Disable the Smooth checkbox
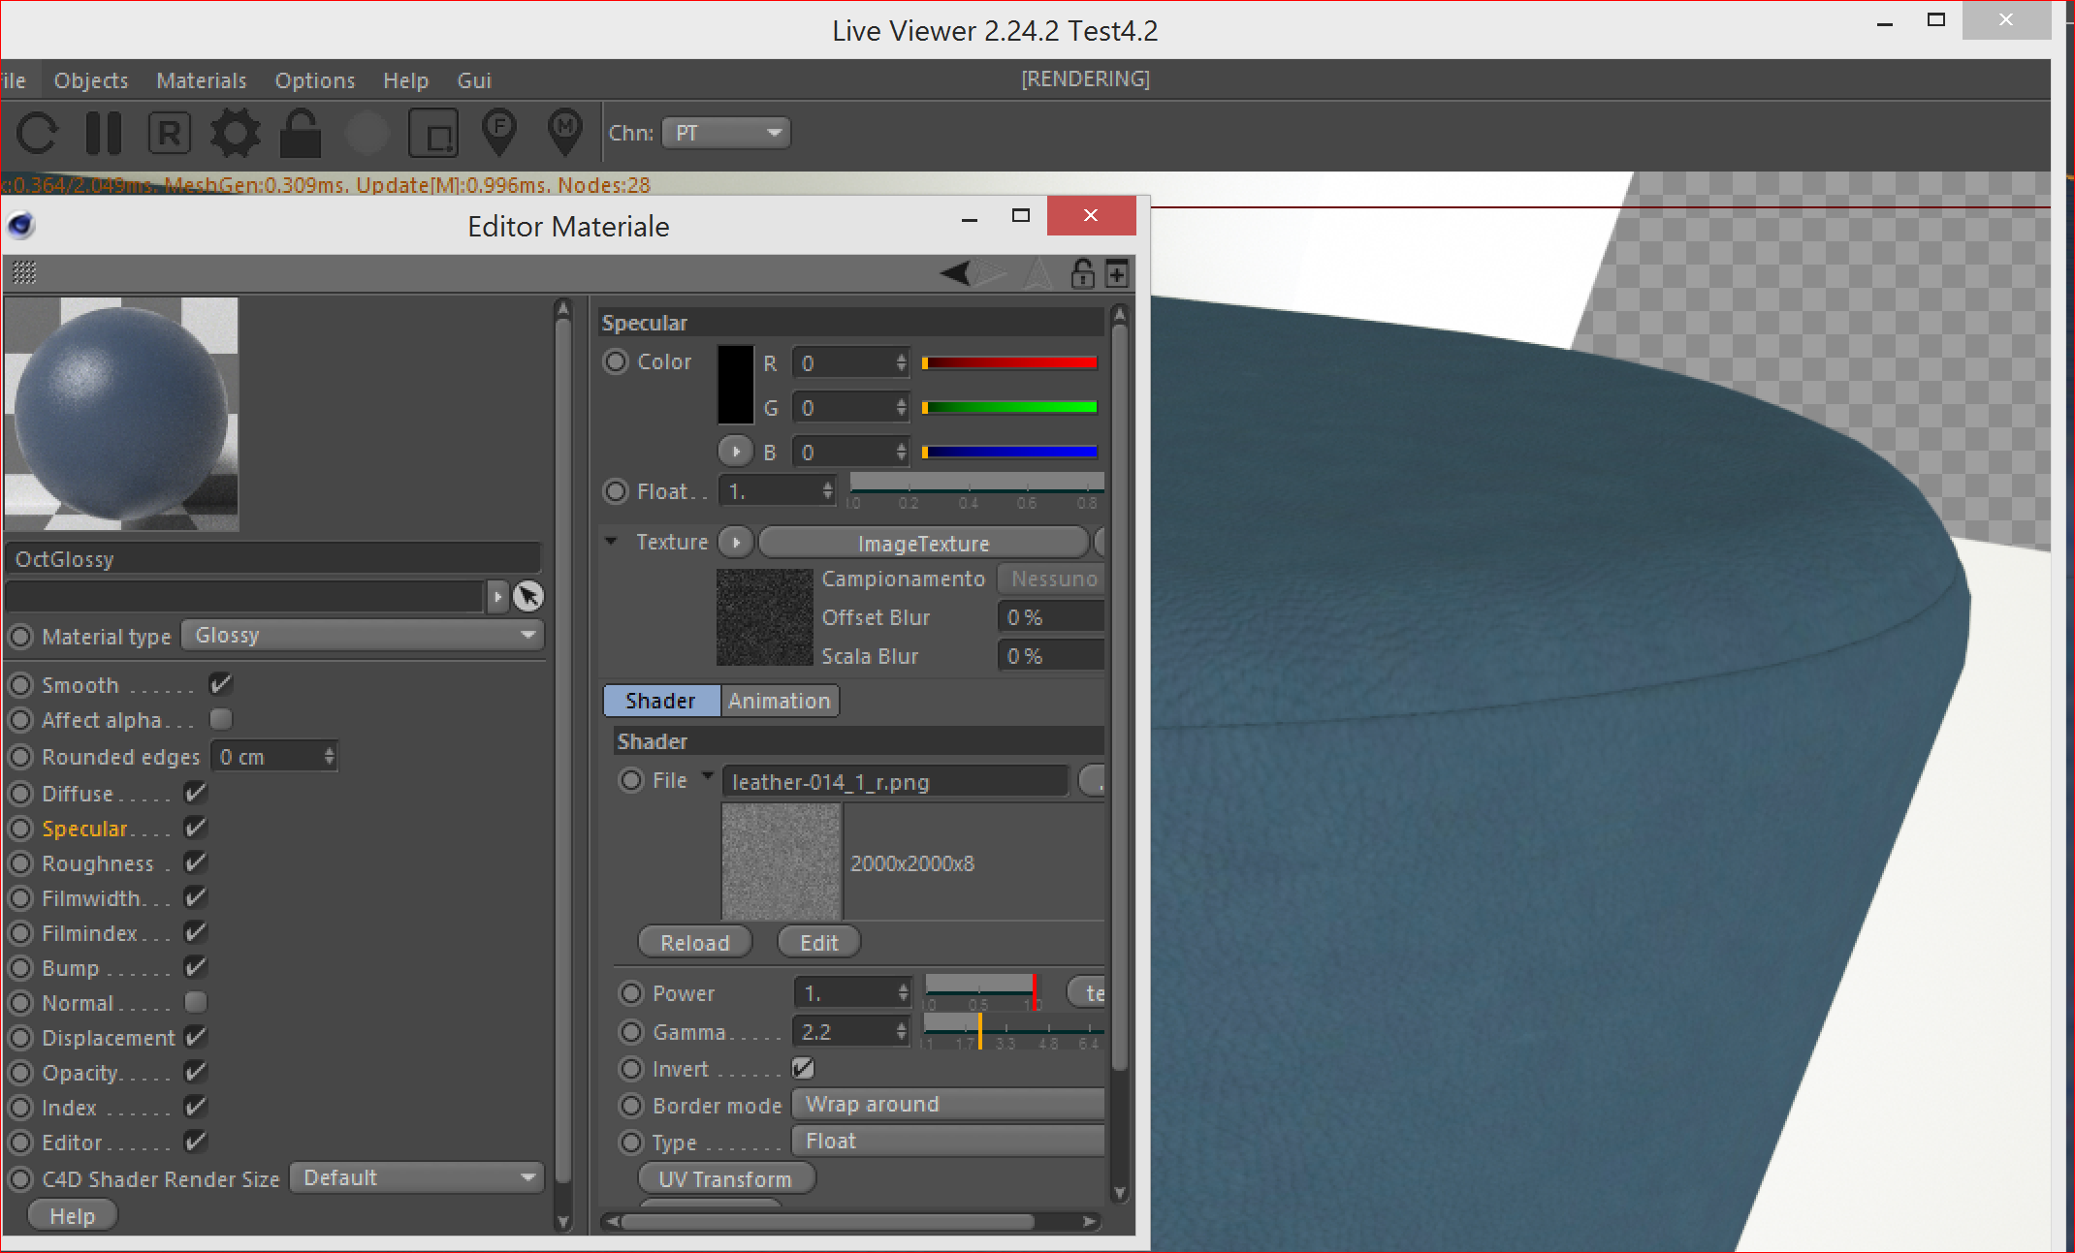This screenshot has width=2075, height=1253. pyautogui.click(x=221, y=684)
